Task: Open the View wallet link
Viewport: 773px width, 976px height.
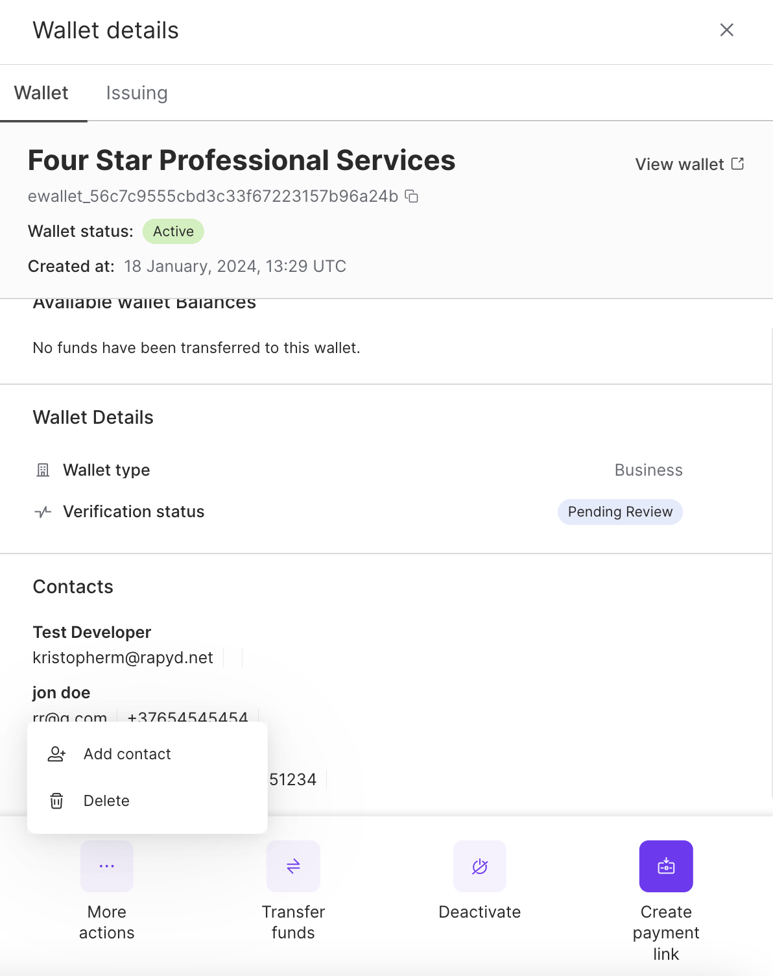Action: 680,164
